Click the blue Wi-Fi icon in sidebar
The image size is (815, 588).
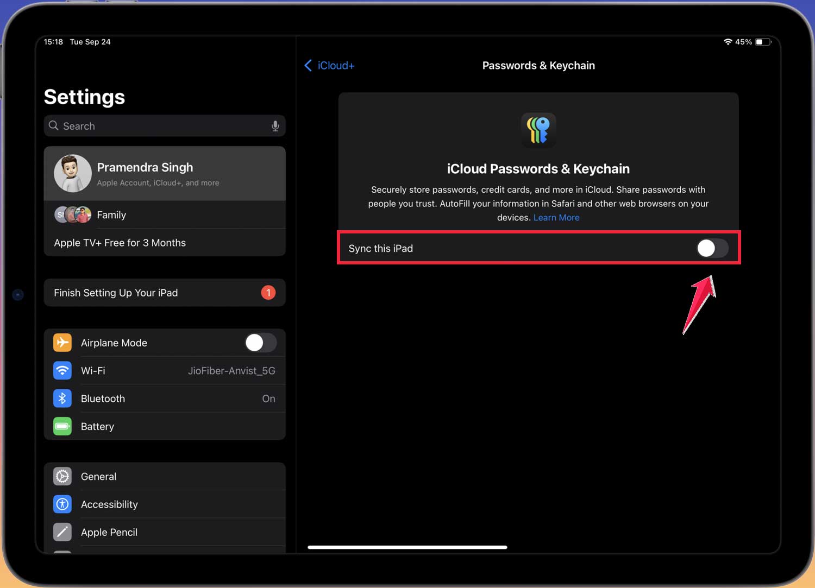click(x=62, y=370)
